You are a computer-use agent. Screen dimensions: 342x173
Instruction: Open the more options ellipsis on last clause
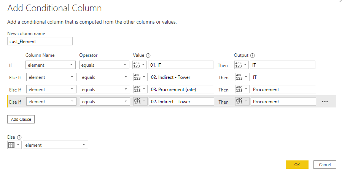[x=325, y=102]
